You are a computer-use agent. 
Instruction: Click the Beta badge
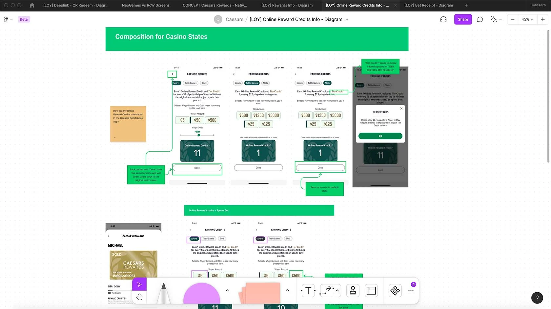pos(24,19)
